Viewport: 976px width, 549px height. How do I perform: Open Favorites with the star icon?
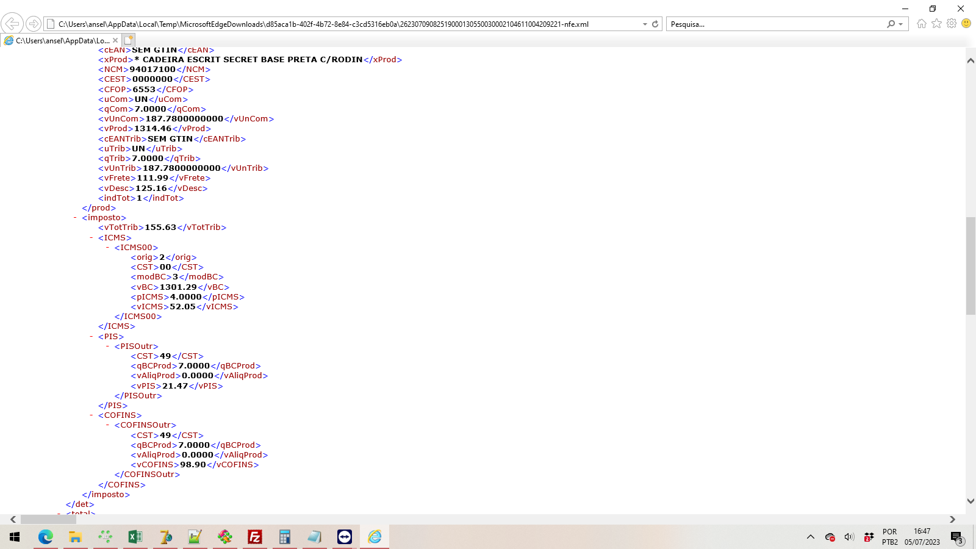pos(936,23)
